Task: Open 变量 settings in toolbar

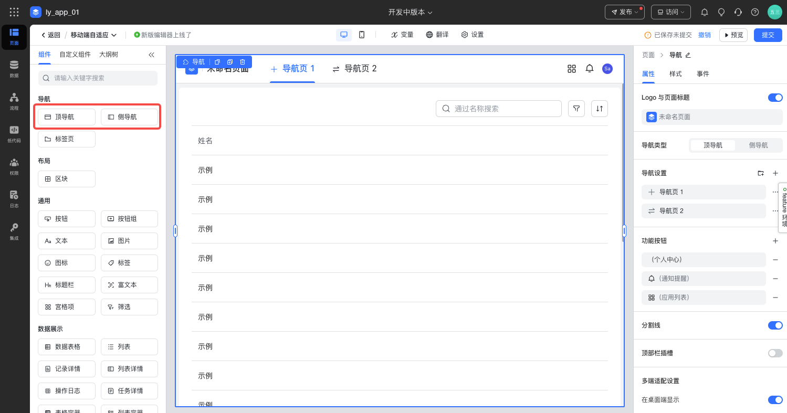Action: (402, 35)
